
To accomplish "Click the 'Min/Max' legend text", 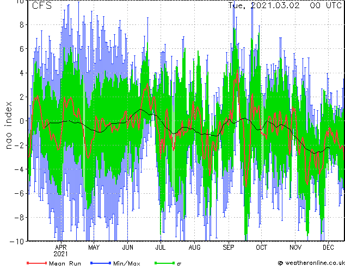I will click(x=127, y=263).
